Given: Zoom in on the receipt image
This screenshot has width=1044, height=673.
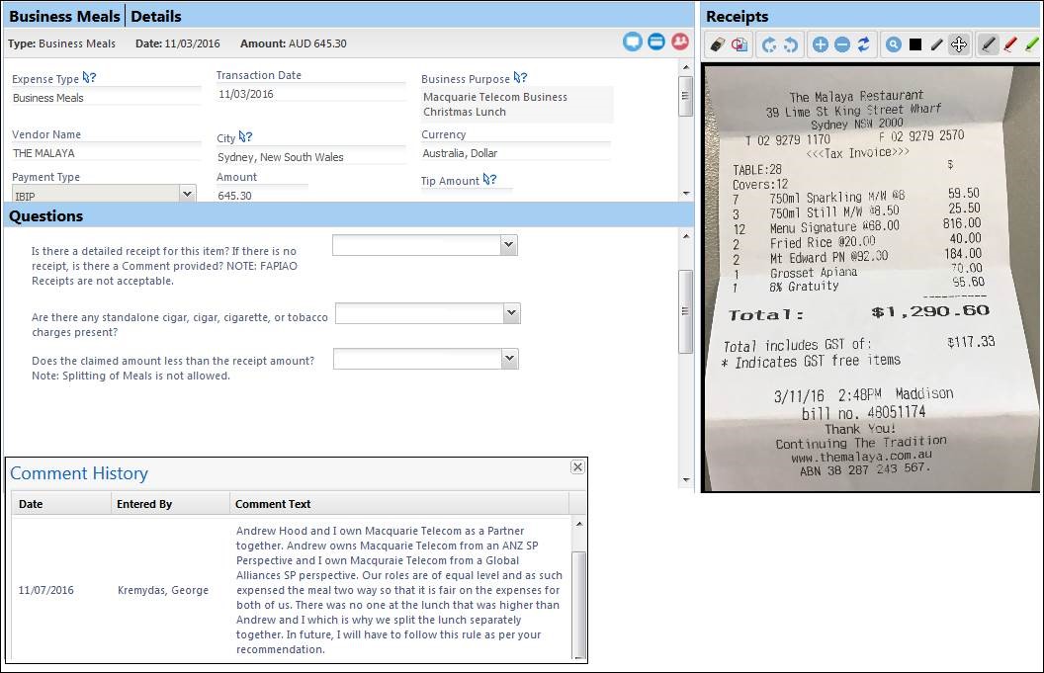Looking at the screenshot, I should (820, 44).
